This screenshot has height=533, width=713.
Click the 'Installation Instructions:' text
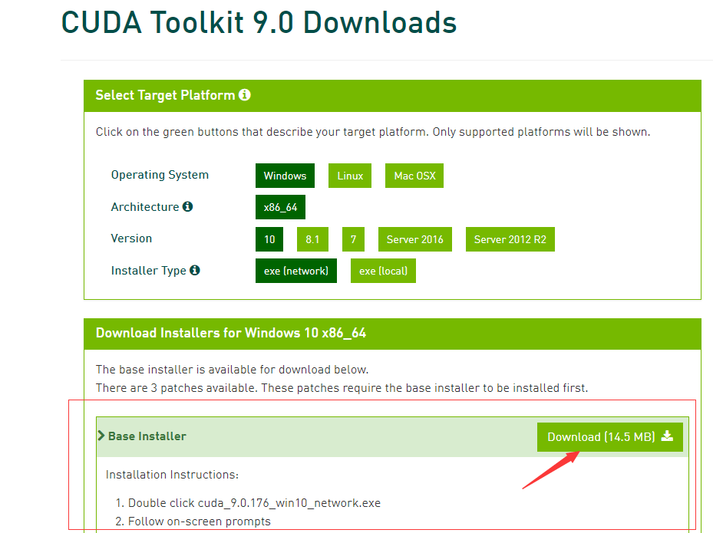[173, 475]
